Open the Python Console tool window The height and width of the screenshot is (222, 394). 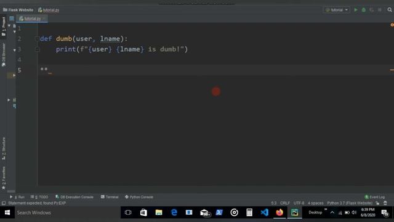pos(139,197)
